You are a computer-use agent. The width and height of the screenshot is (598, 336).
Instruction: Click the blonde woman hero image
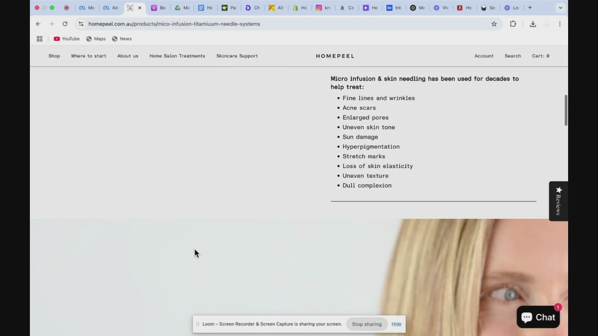[299, 277]
